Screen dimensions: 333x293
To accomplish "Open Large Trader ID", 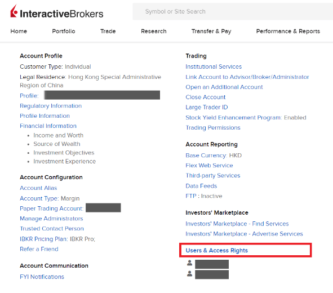I will pos(207,107).
